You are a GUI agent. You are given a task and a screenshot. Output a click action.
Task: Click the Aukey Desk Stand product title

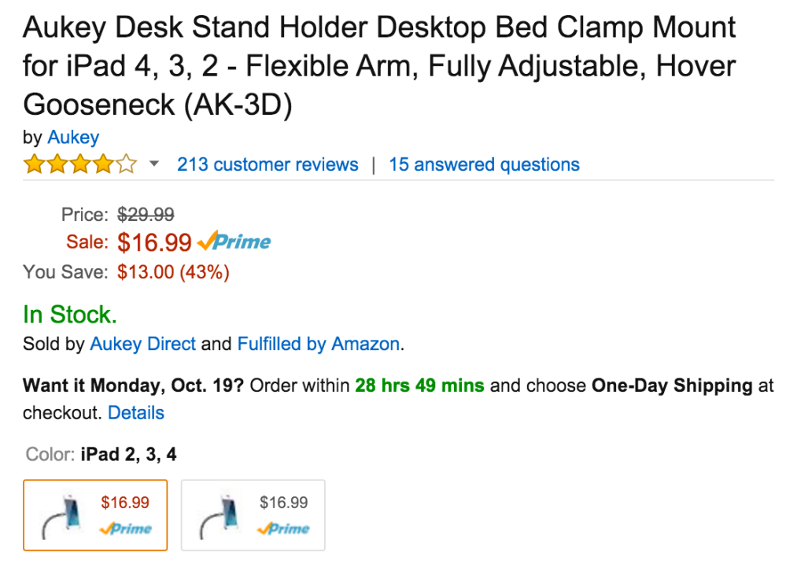pos(379,66)
